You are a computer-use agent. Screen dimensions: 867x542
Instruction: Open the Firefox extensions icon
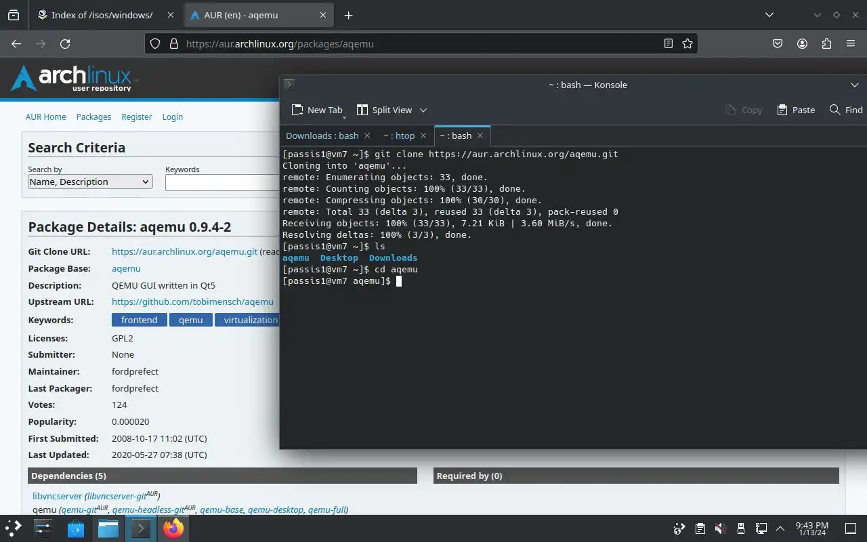(x=826, y=43)
